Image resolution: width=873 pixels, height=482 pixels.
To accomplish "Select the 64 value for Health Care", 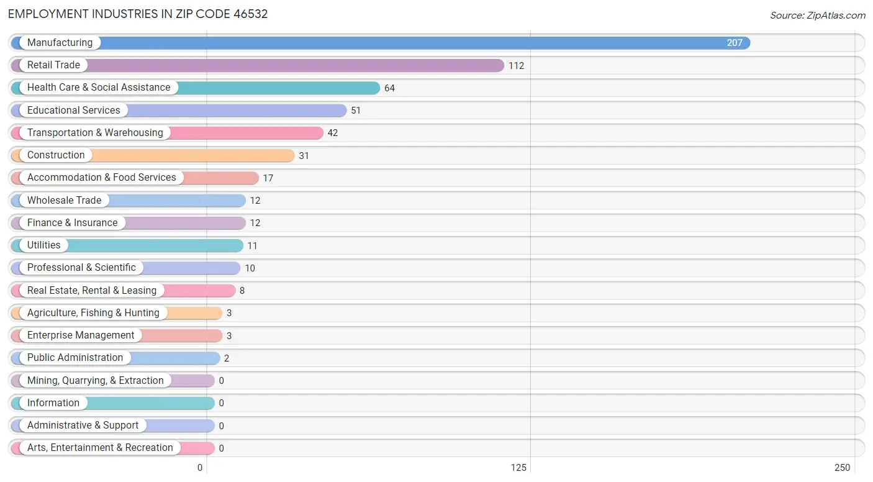I will click(x=390, y=88).
